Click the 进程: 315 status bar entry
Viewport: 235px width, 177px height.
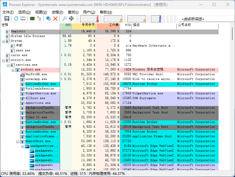[x=78, y=174]
